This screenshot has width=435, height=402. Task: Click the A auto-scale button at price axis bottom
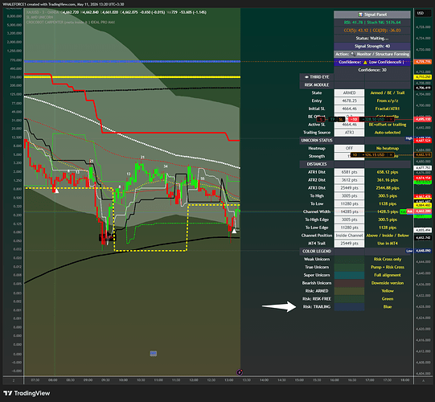click(x=424, y=380)
